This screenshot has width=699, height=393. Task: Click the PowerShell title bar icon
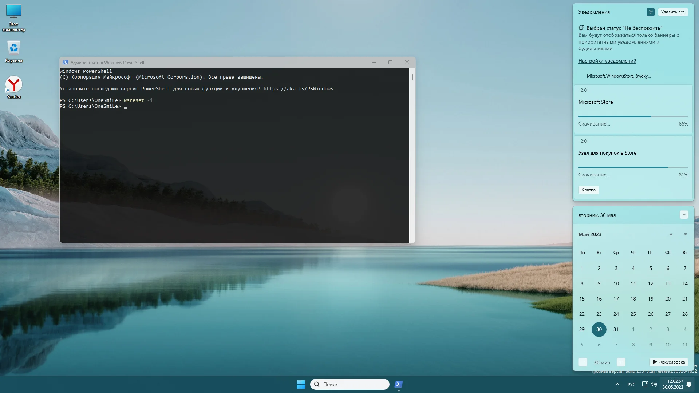[66, 62]
